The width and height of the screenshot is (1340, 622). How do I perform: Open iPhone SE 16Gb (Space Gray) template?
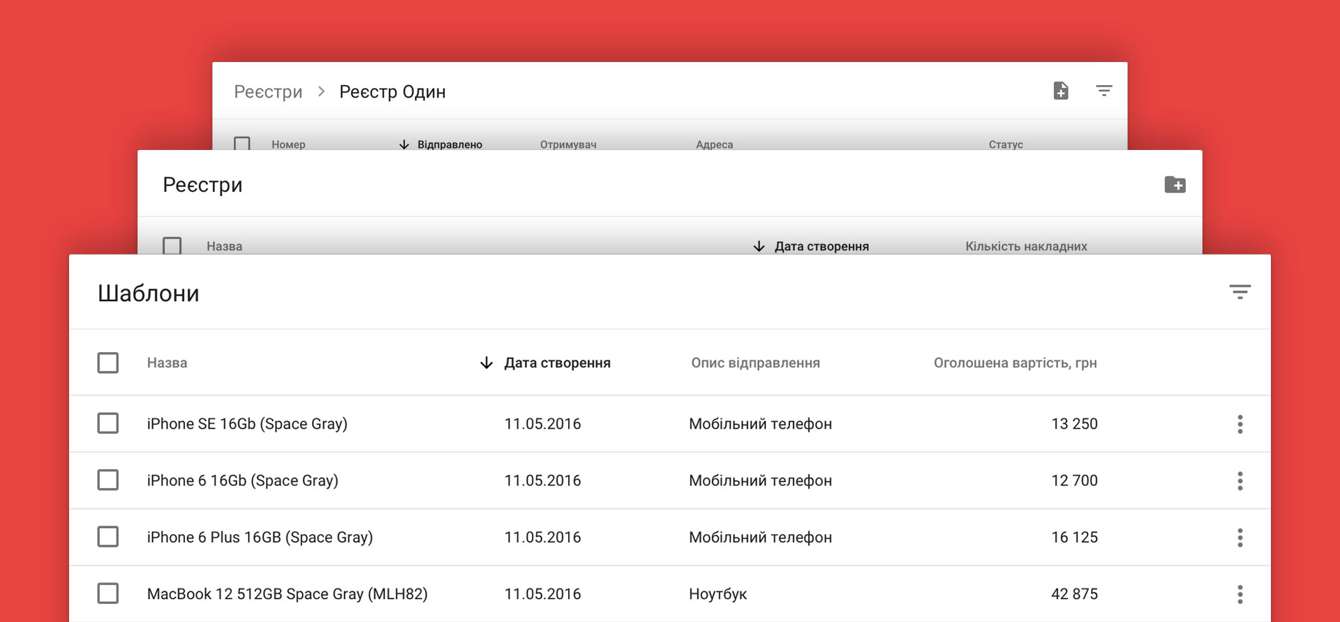[x=247, y=423]
